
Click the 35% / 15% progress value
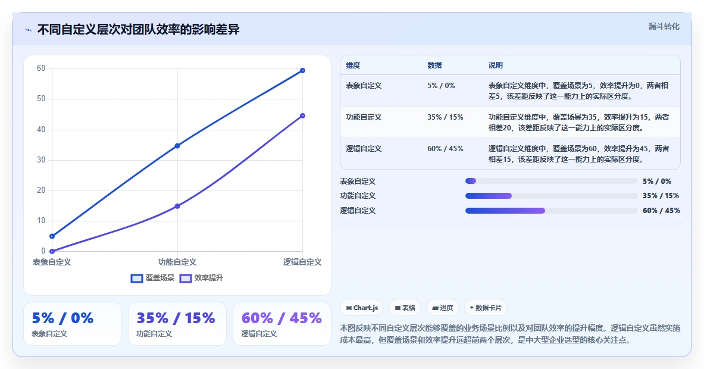click(661, 196)
